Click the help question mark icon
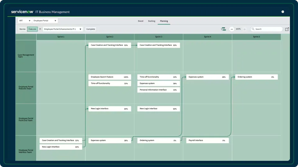 click(282, 12)
